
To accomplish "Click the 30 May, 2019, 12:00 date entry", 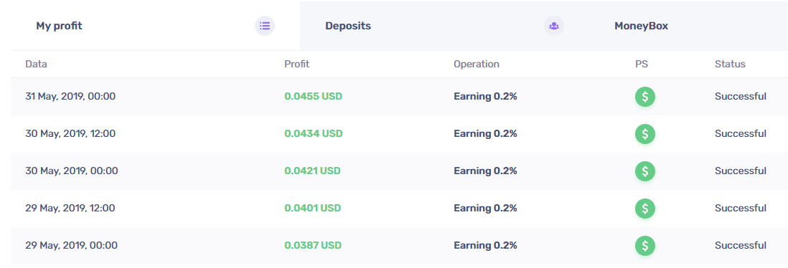I will [70, 133].
